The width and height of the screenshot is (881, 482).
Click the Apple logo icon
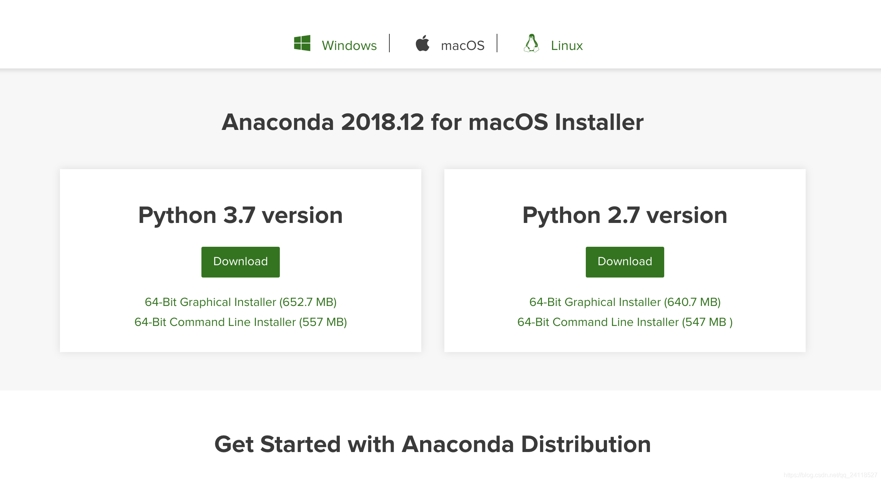pos(422,43)
